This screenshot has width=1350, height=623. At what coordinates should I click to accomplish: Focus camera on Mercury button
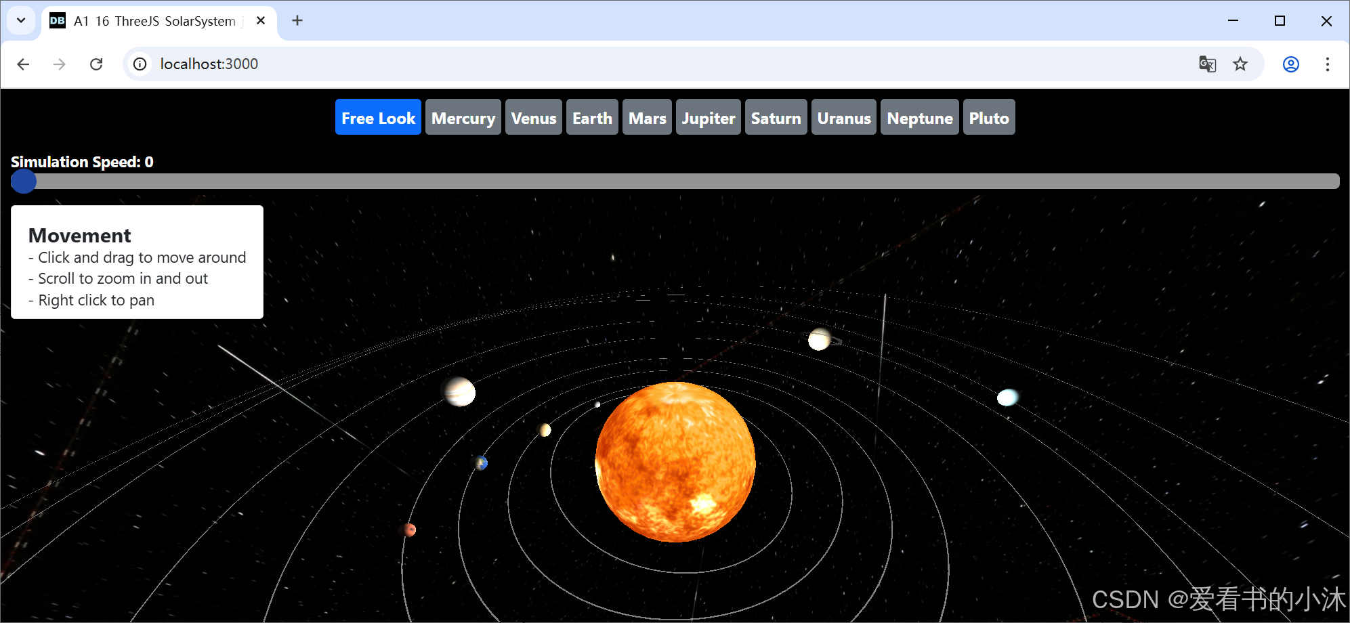(463, 117)
